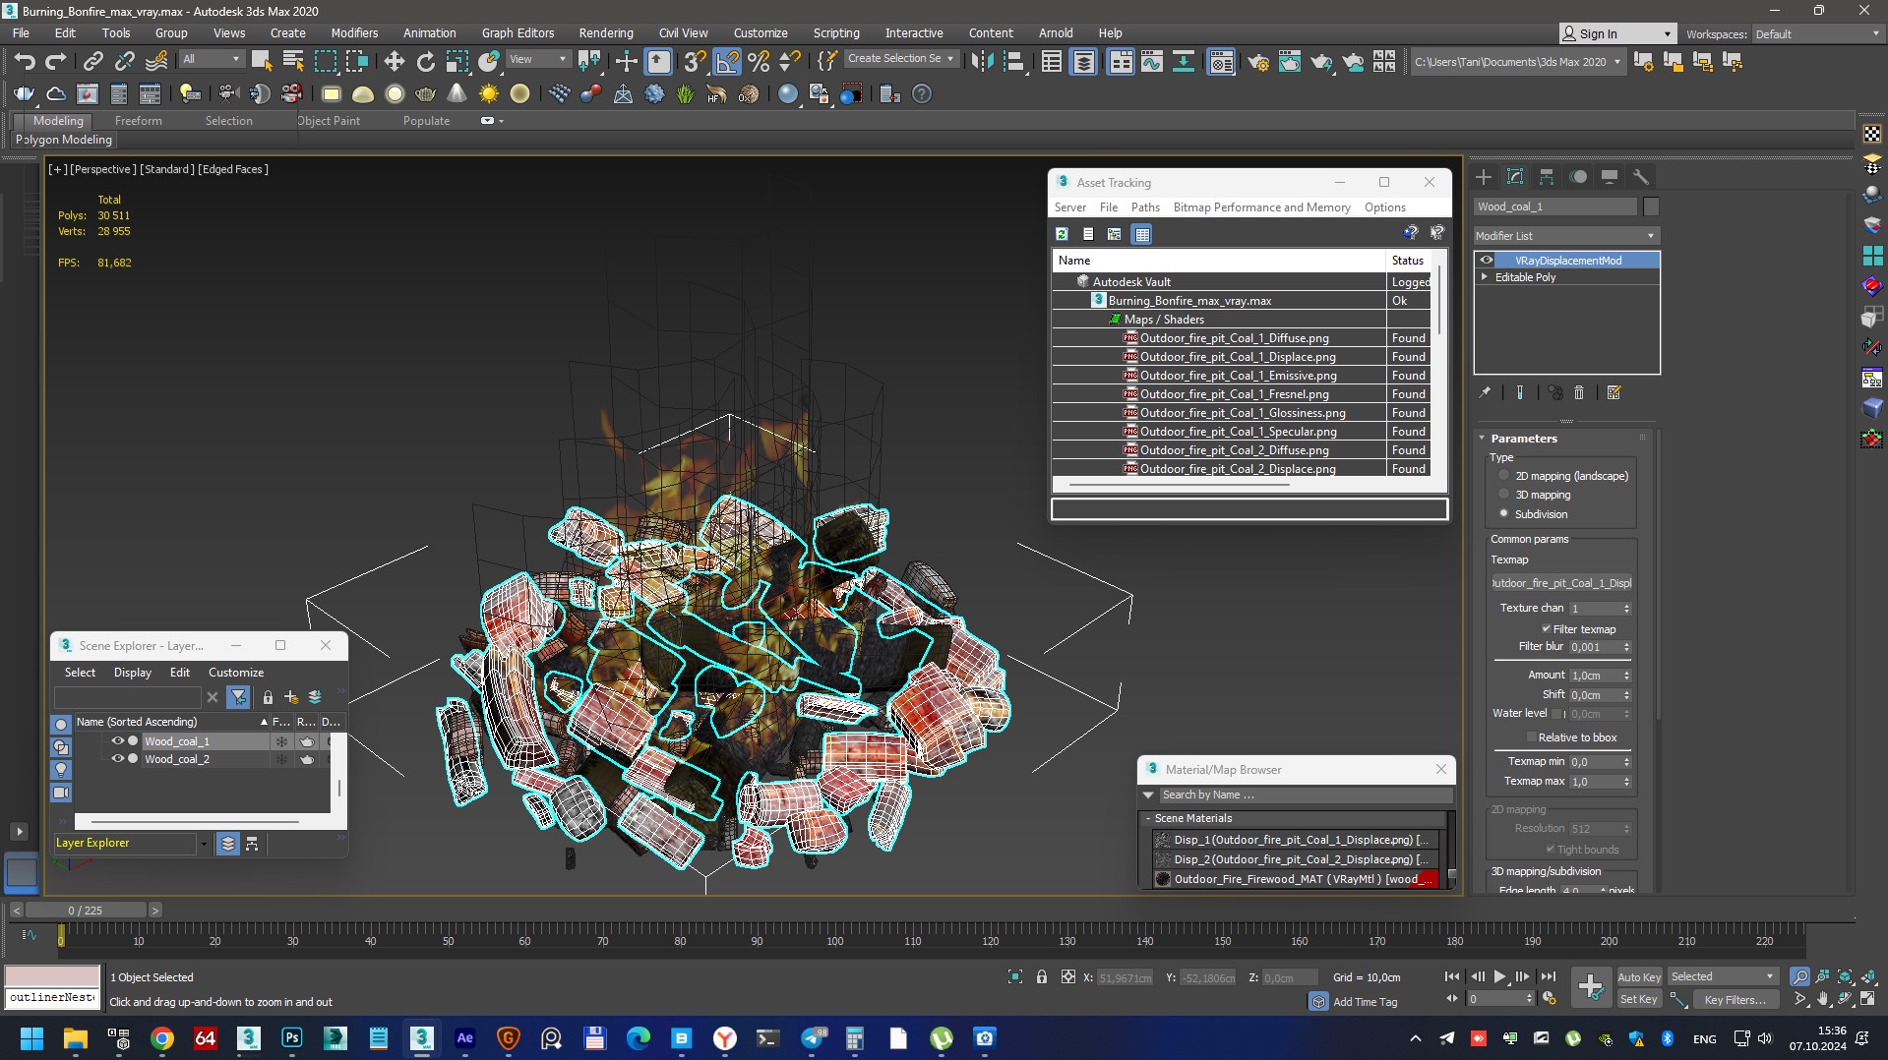Screen dimensions: 1888x1060
Task: Open the Utilities wrench panel
Action: coord(1640,177)
